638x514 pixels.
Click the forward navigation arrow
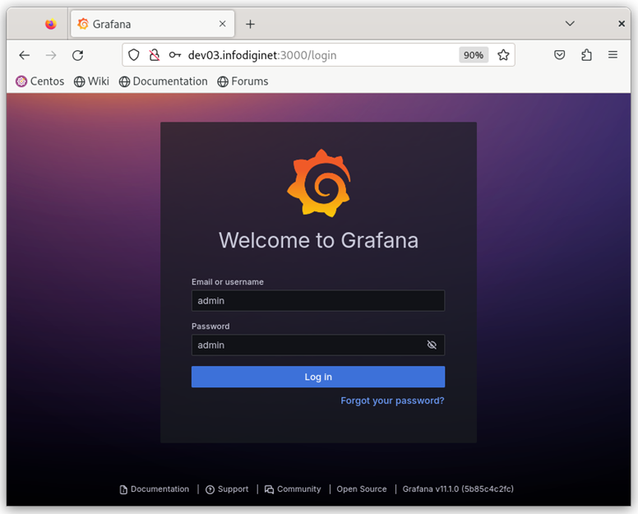[x=51, y=55]
